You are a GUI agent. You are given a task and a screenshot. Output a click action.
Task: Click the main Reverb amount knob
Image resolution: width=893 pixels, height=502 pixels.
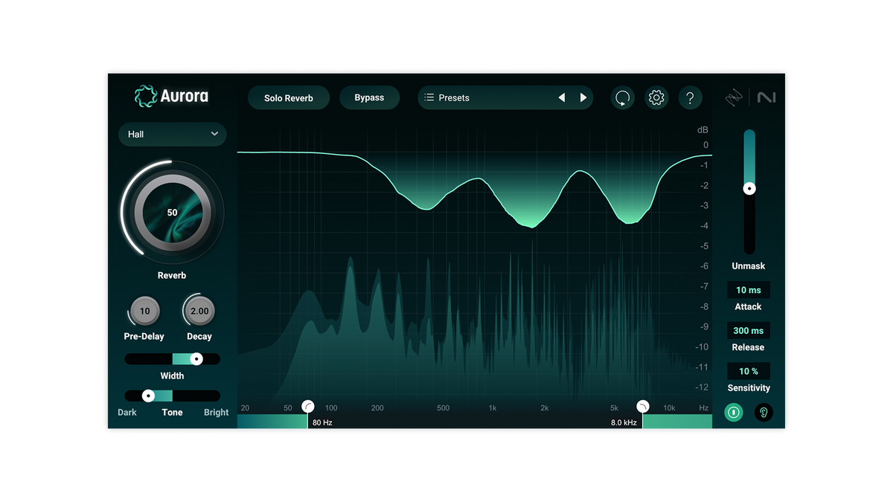(173, 213)
